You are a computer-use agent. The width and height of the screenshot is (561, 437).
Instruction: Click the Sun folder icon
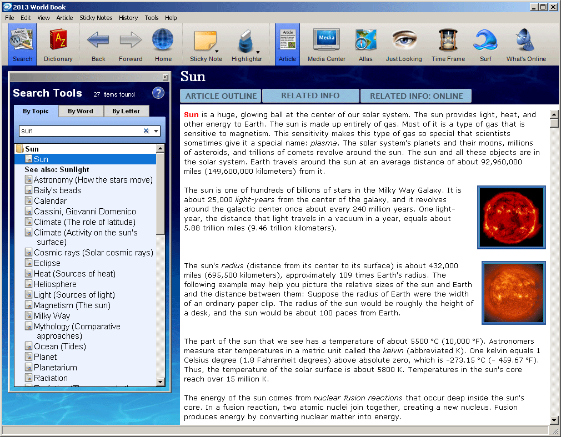pos(19,149)
